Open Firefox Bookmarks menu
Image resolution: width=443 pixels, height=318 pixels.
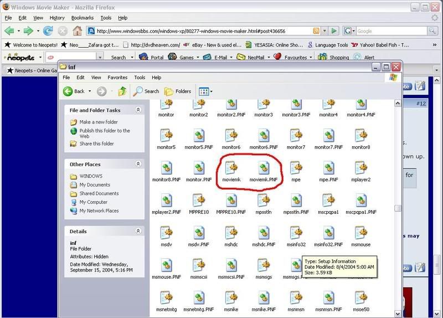82,18
